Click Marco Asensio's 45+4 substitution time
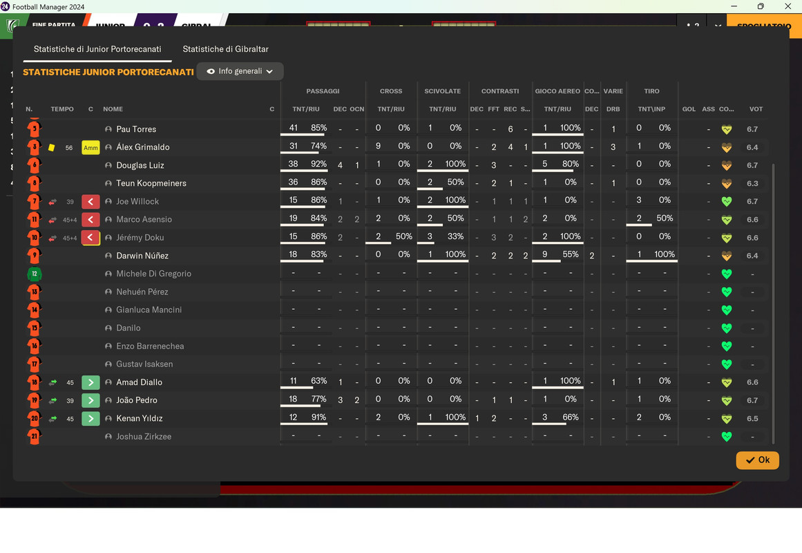This screenshot has width=802, height=553. (70, 221)
